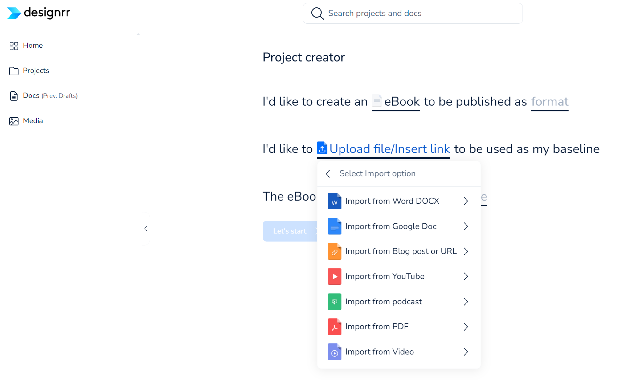Open the format selection link

click(x=550, y=101)
